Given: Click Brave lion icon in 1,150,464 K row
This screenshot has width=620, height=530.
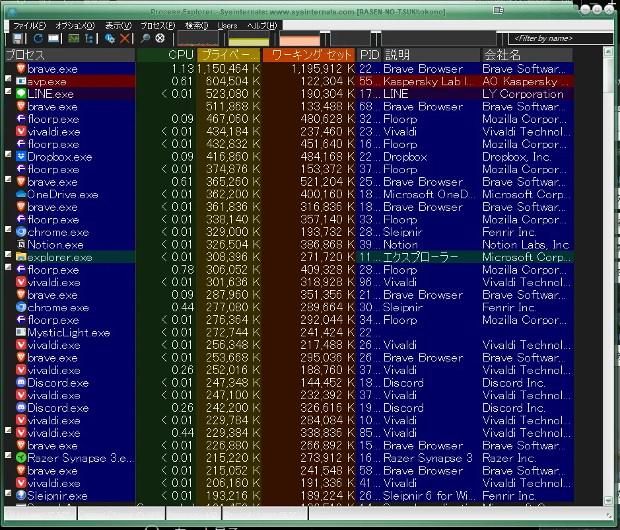Looking at the screenshot, I should point(21,69).
